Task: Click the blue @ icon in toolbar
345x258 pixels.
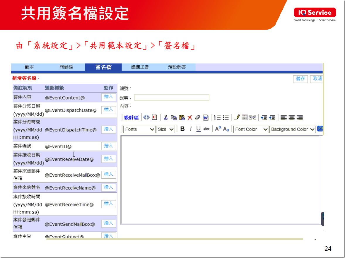Action: 320,129
